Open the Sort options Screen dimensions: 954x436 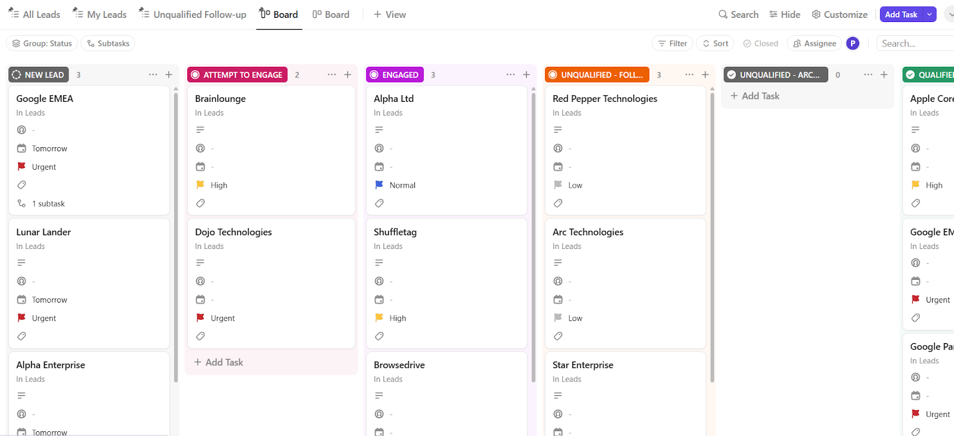715,43
